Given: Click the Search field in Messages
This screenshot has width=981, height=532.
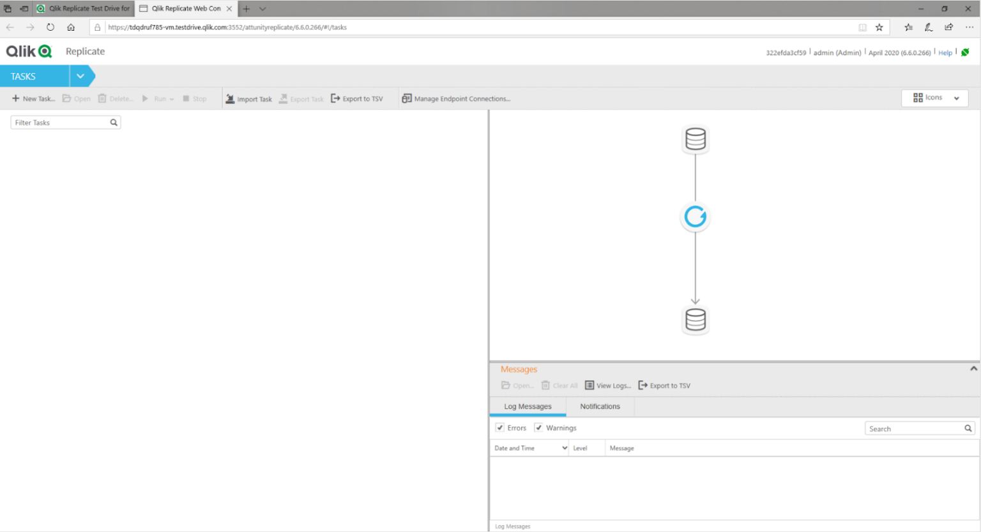Looking at the screenshot, I should pos(914,429).
